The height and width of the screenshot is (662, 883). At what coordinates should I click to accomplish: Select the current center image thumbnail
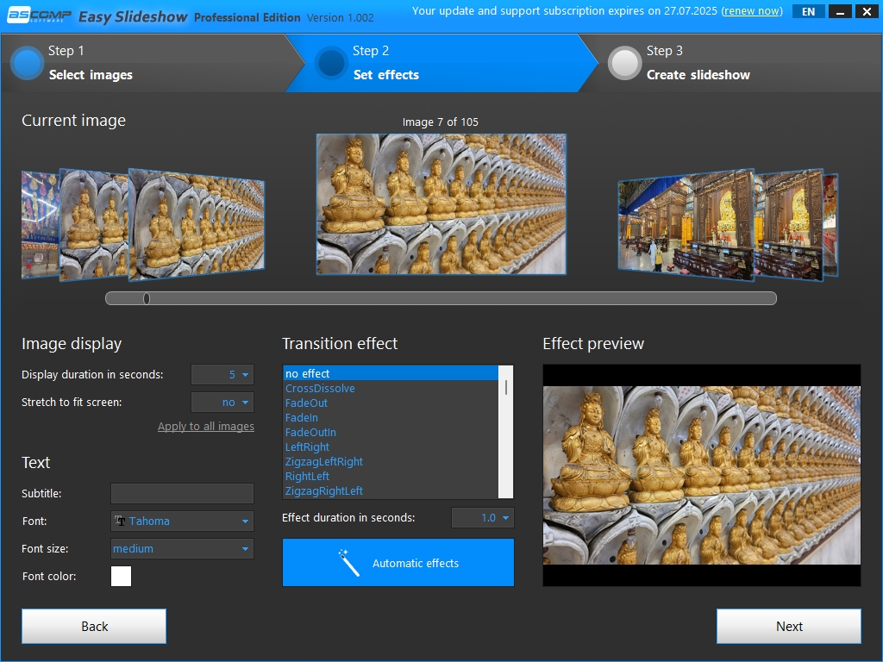441,204
